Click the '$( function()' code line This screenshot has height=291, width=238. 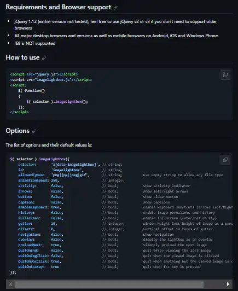(32, 91)
